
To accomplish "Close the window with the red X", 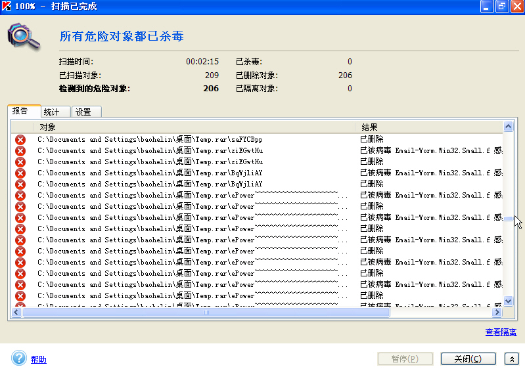I will point(517,7).
